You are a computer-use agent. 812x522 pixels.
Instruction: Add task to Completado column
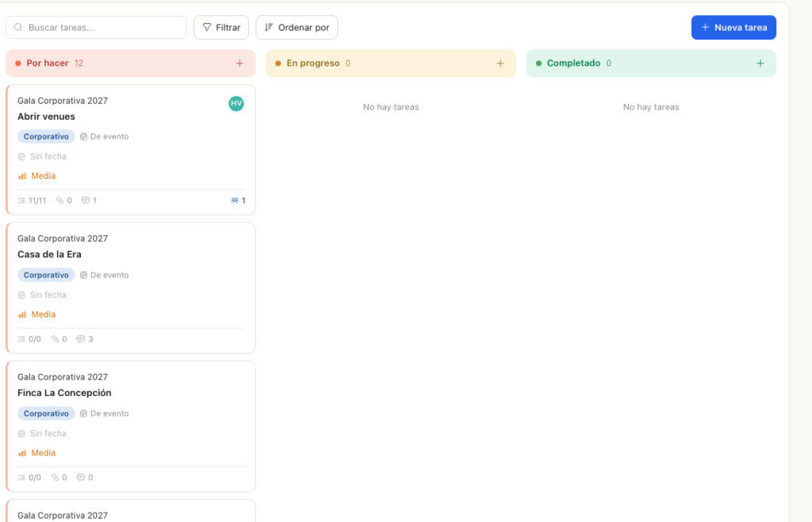[760, 63]
